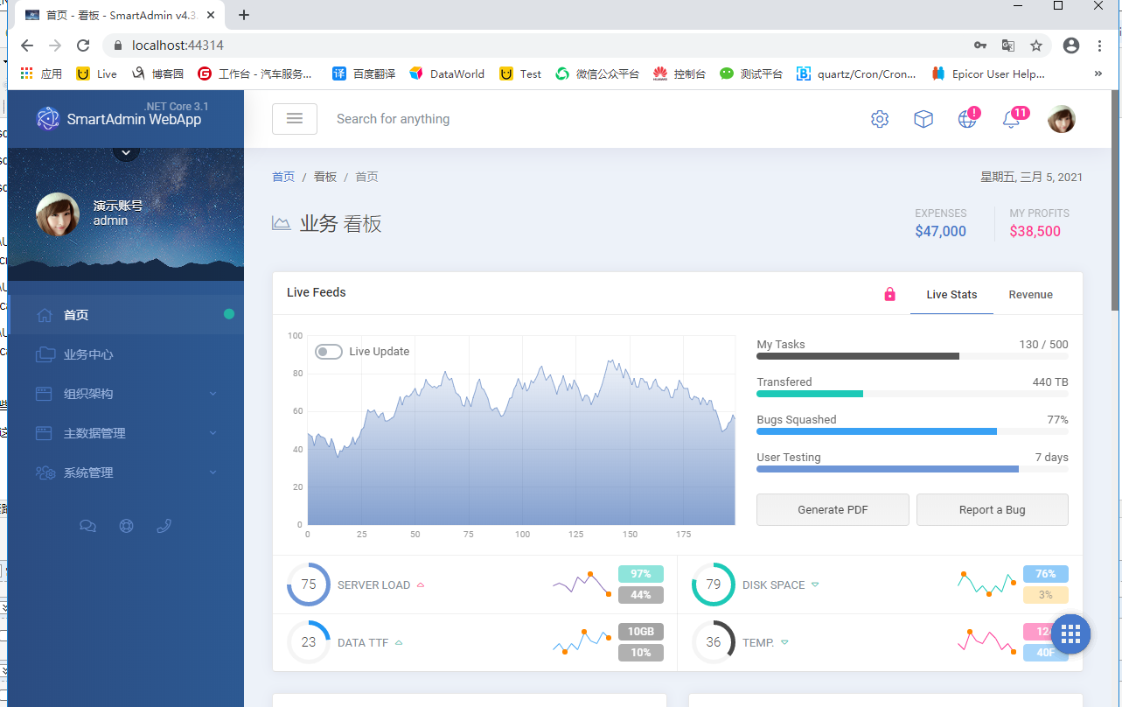Click the My Tasks progress bar
This screenshot has height=707, width=1122.
coord(912,356)
